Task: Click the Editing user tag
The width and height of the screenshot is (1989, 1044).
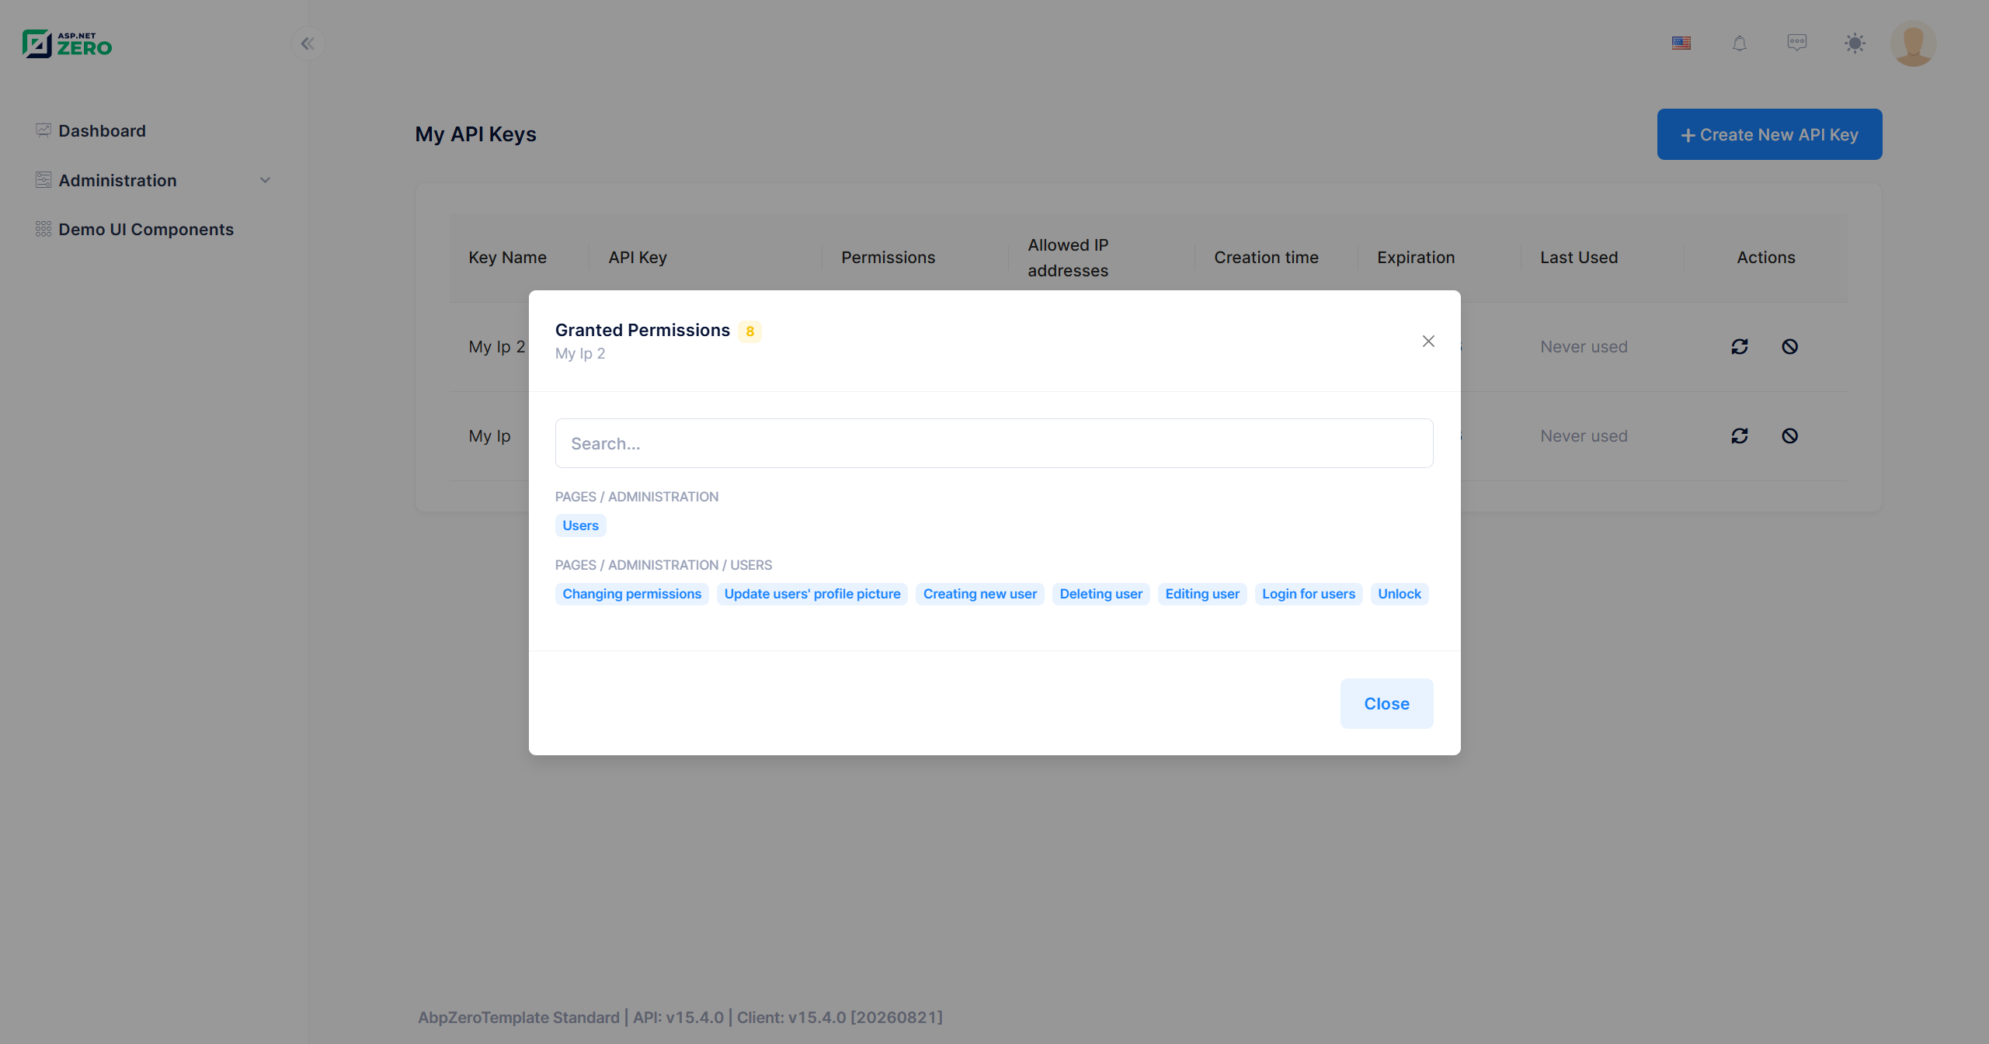Action: (x=1201, y=594)
